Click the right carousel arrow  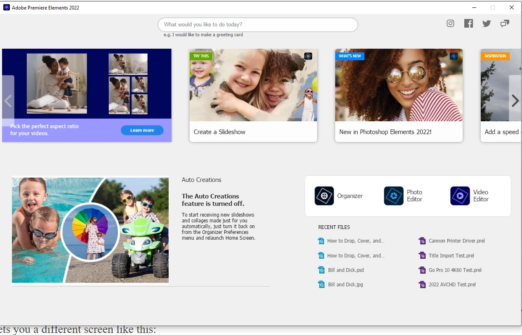(x=515, y=101)
